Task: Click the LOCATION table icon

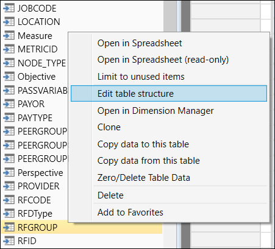Action: (x=9, y=22)
